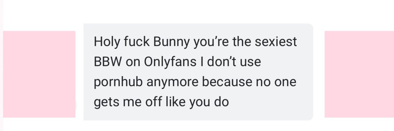This screenshot has height=131, width=394.
Task: Click the pink redaction block left of message
Action: pyautogui.click(x=39, y=74)
